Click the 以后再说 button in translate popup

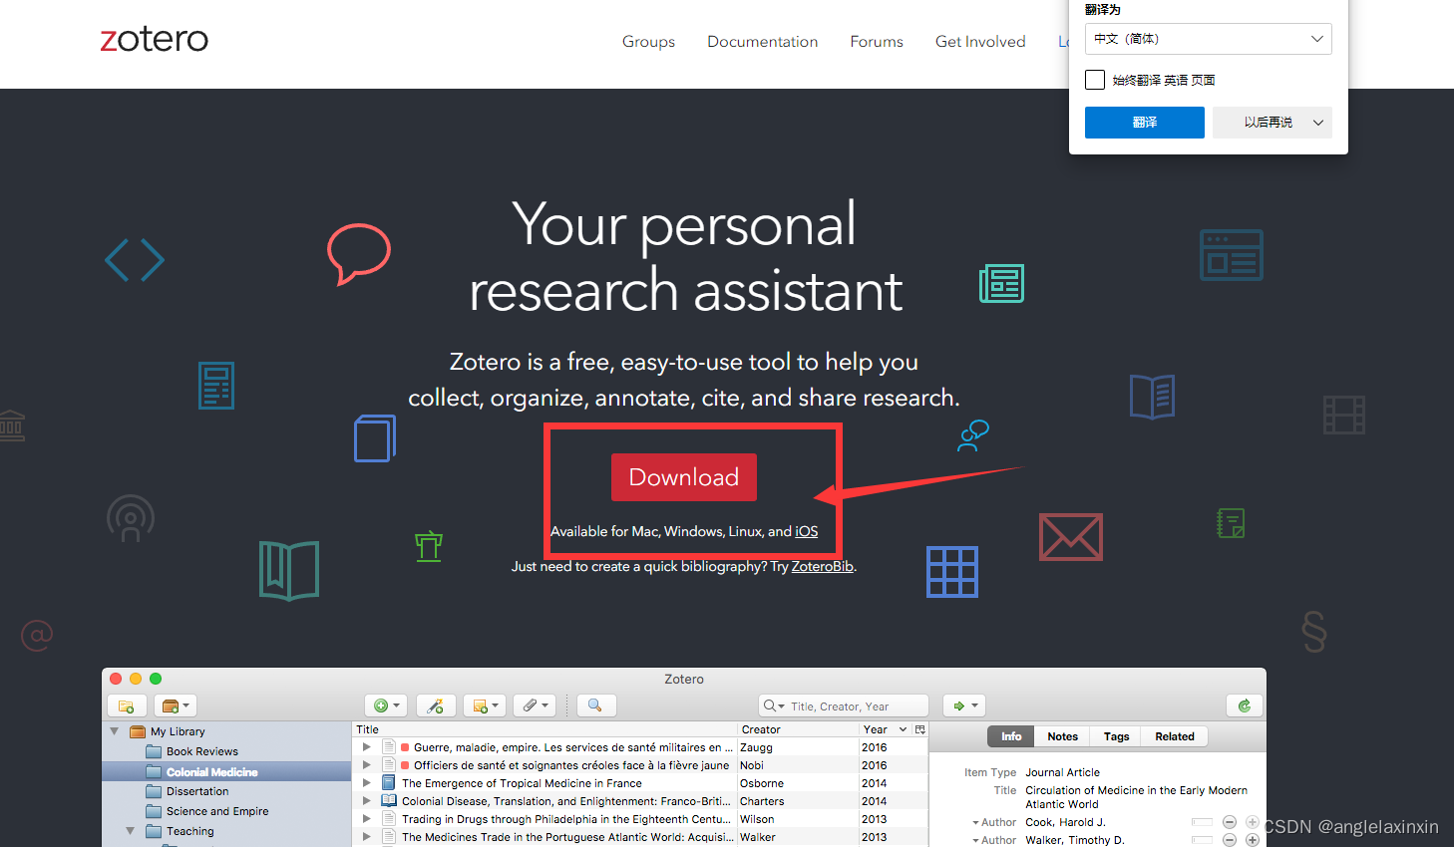[1267, 123]
